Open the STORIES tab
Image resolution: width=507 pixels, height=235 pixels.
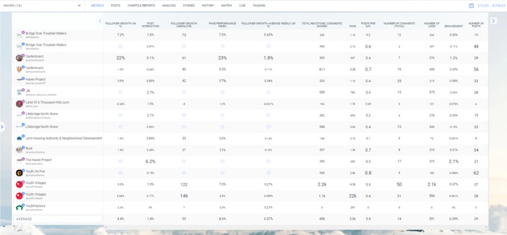tap(189, 6)
